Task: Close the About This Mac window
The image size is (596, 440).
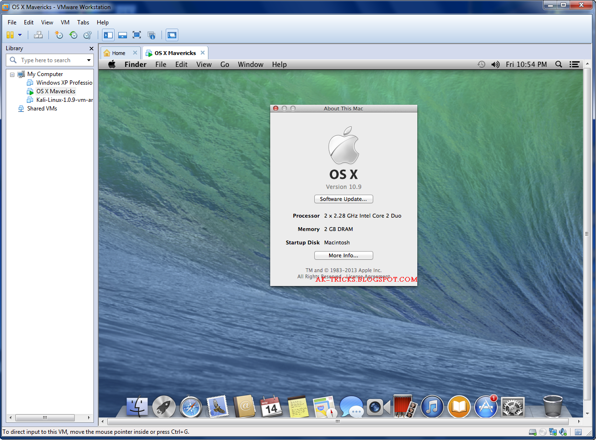Action: coord(275,109)
